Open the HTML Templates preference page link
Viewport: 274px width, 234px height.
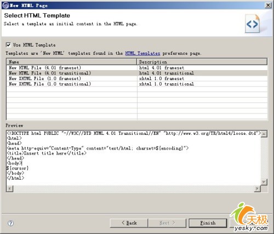(142, 53)
